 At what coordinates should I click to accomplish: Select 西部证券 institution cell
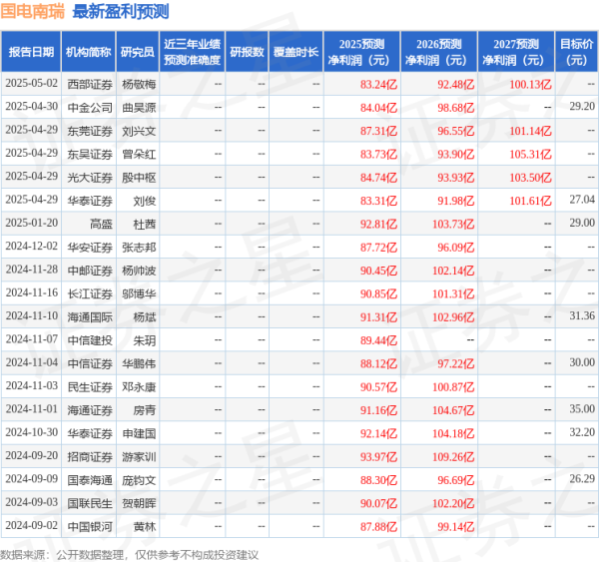tap(90, 84)
